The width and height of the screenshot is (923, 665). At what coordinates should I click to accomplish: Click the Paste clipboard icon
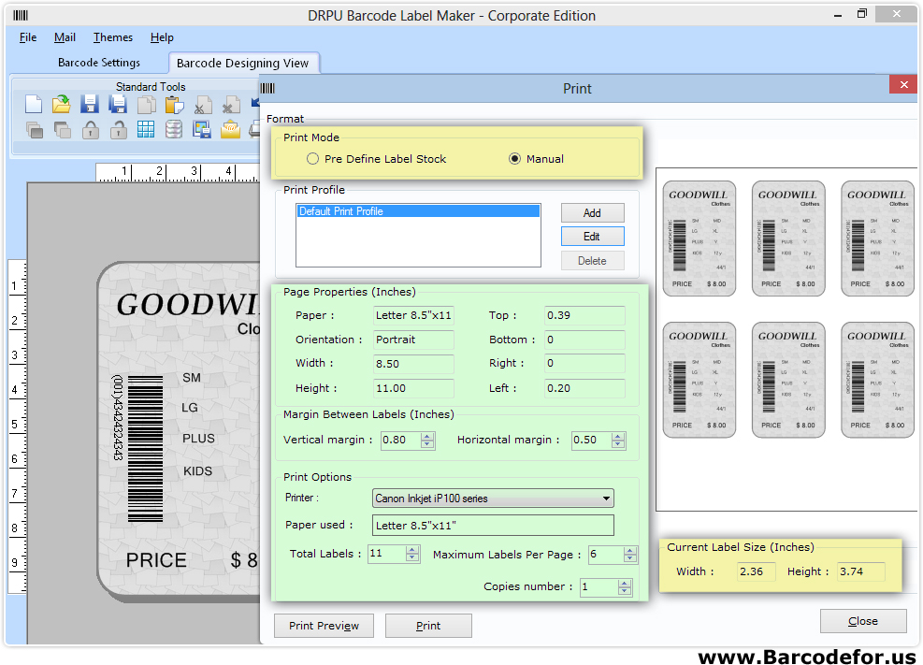(174, 105)
